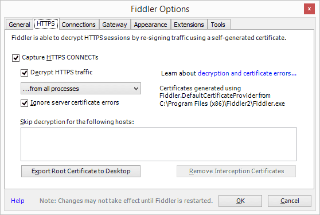Uncheck Decrypt HTTPS traffic
This screenshot has width=320, height=215.
24,73
